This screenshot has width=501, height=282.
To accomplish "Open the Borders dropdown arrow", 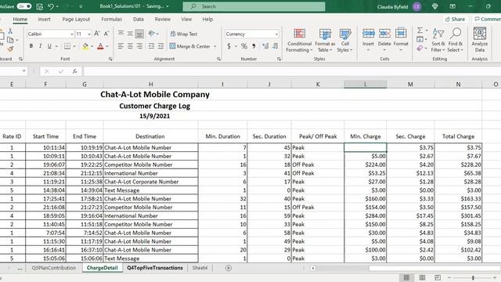I will click(x=74, y=46).
